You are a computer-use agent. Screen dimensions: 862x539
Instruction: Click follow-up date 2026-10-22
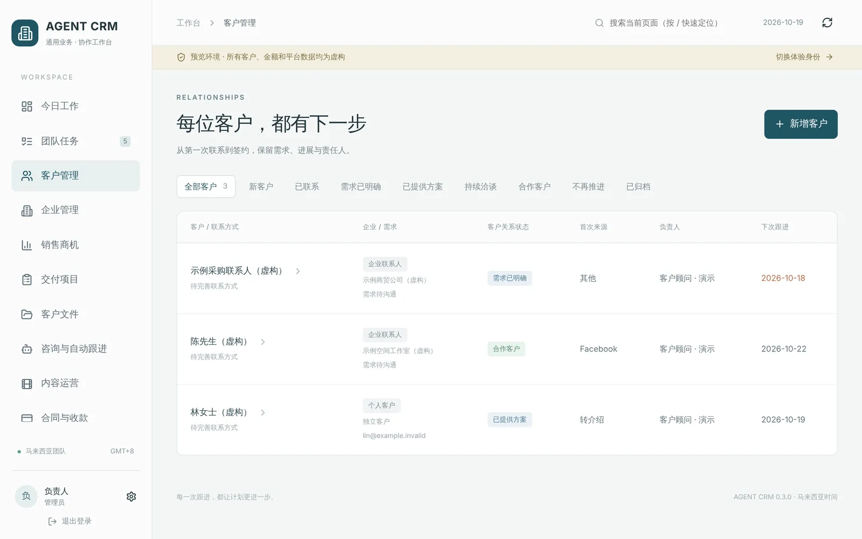click(x=784, y=349)
